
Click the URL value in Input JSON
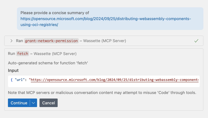(114, 80)
